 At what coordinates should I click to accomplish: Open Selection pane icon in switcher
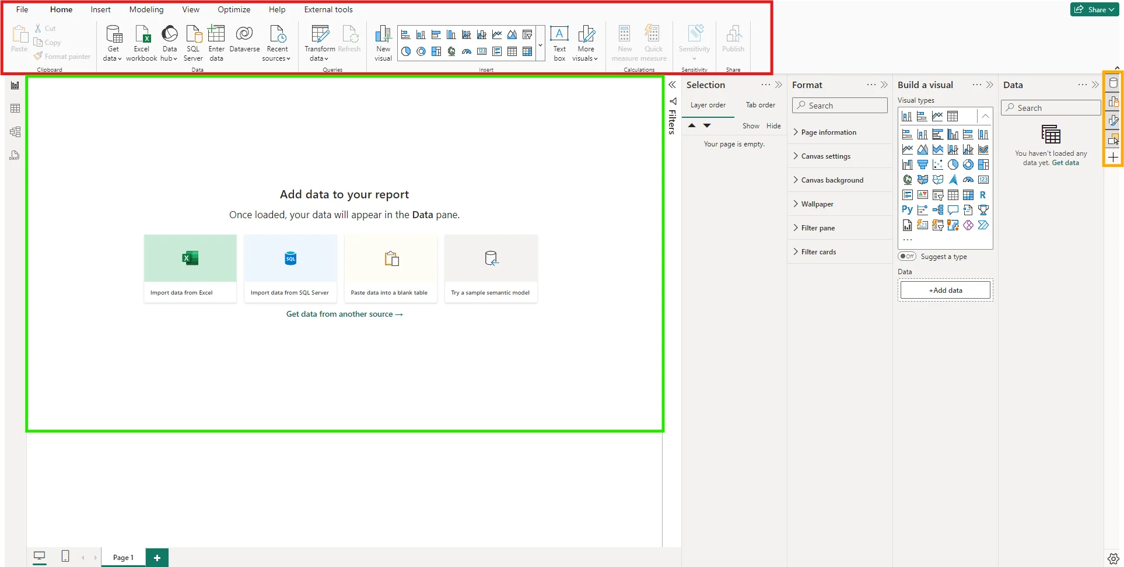pos(1113,139)
